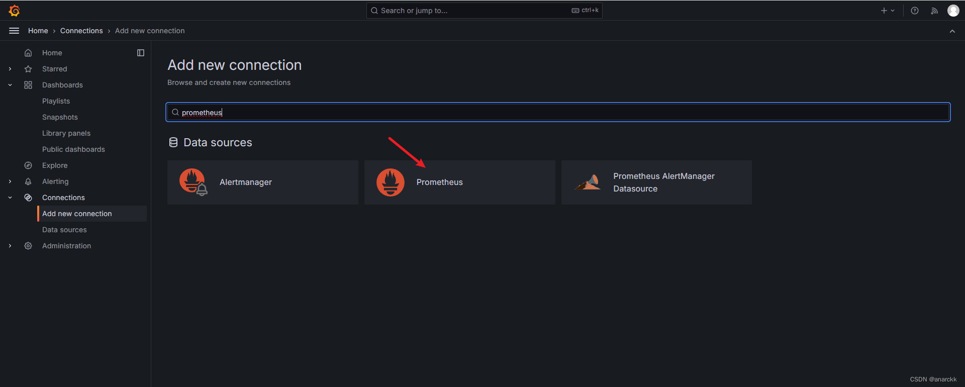Open Administration in the sidebar
Image resolution: width=965 pixels, height=387 pixels.
tap(66, 246)
